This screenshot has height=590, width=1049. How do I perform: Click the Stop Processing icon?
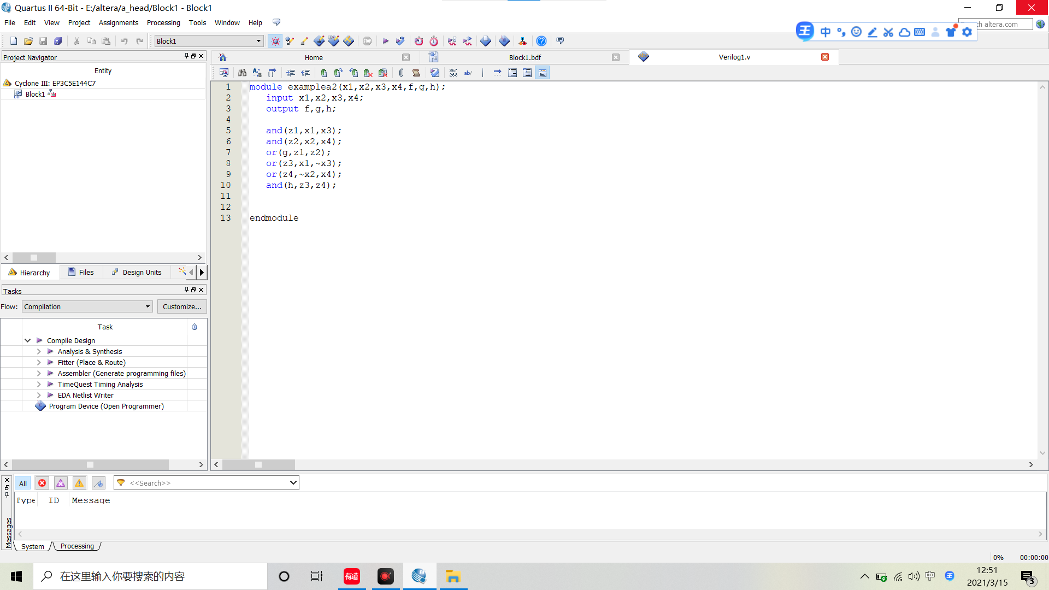coord(367,41)
